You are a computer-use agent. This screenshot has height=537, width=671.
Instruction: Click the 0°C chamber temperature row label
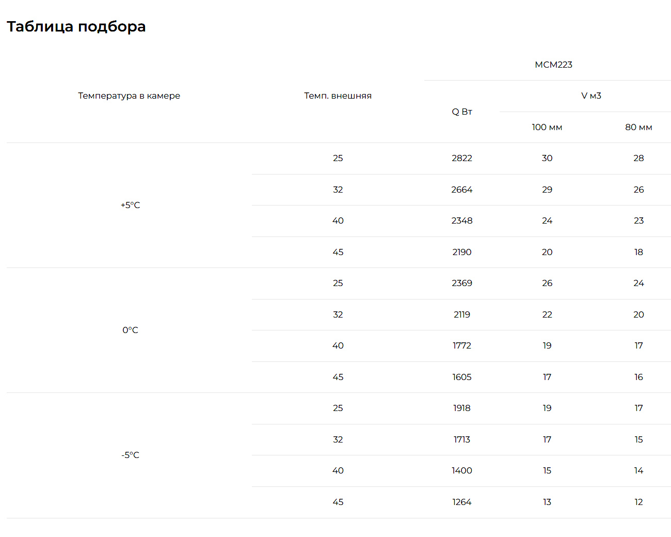coord(130,330)
